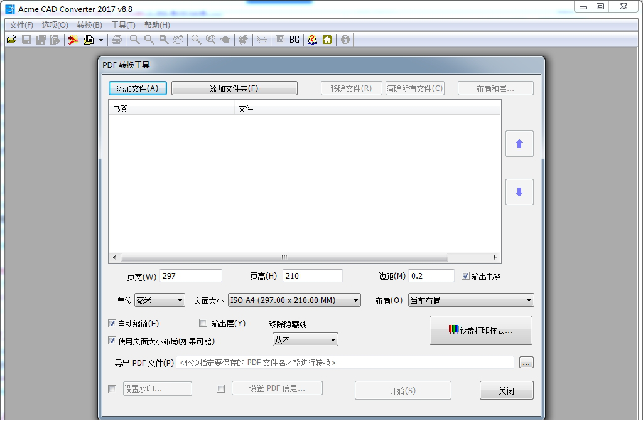Screen dimensions: 643x436
Task: Open the 帮助(H) menu
Action: click(x=157, y=25)
